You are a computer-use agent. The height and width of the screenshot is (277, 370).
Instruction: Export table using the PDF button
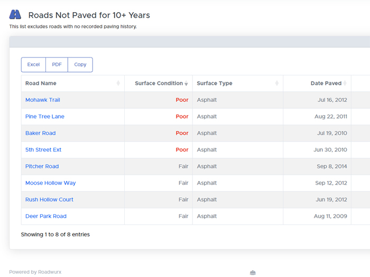[x=57, y=64]
